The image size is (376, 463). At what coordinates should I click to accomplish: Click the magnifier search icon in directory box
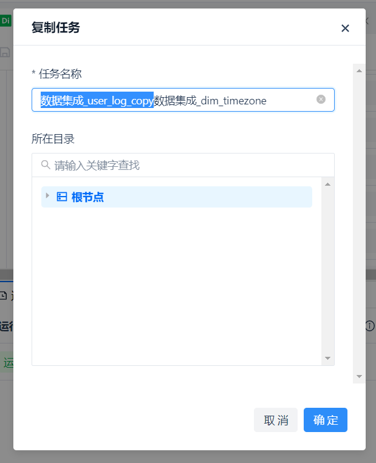click(x=45, y=164)
